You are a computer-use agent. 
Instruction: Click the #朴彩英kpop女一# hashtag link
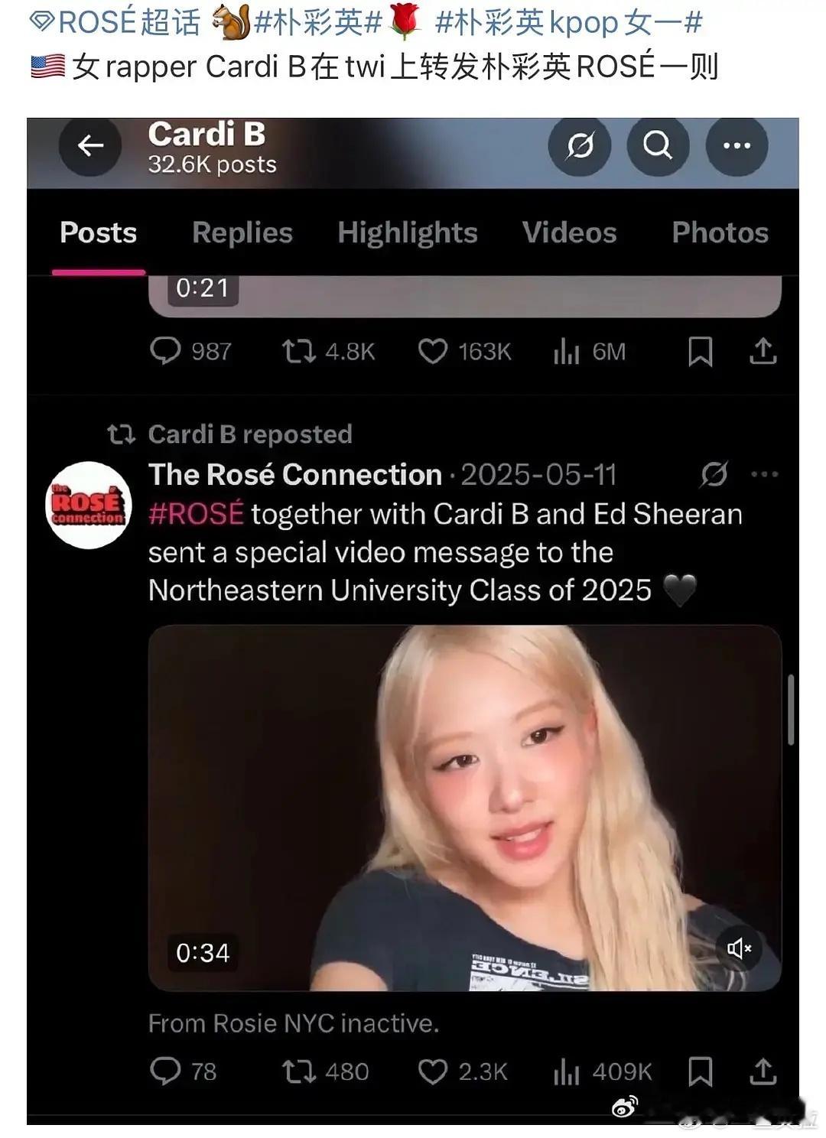[x=568, y=22]
